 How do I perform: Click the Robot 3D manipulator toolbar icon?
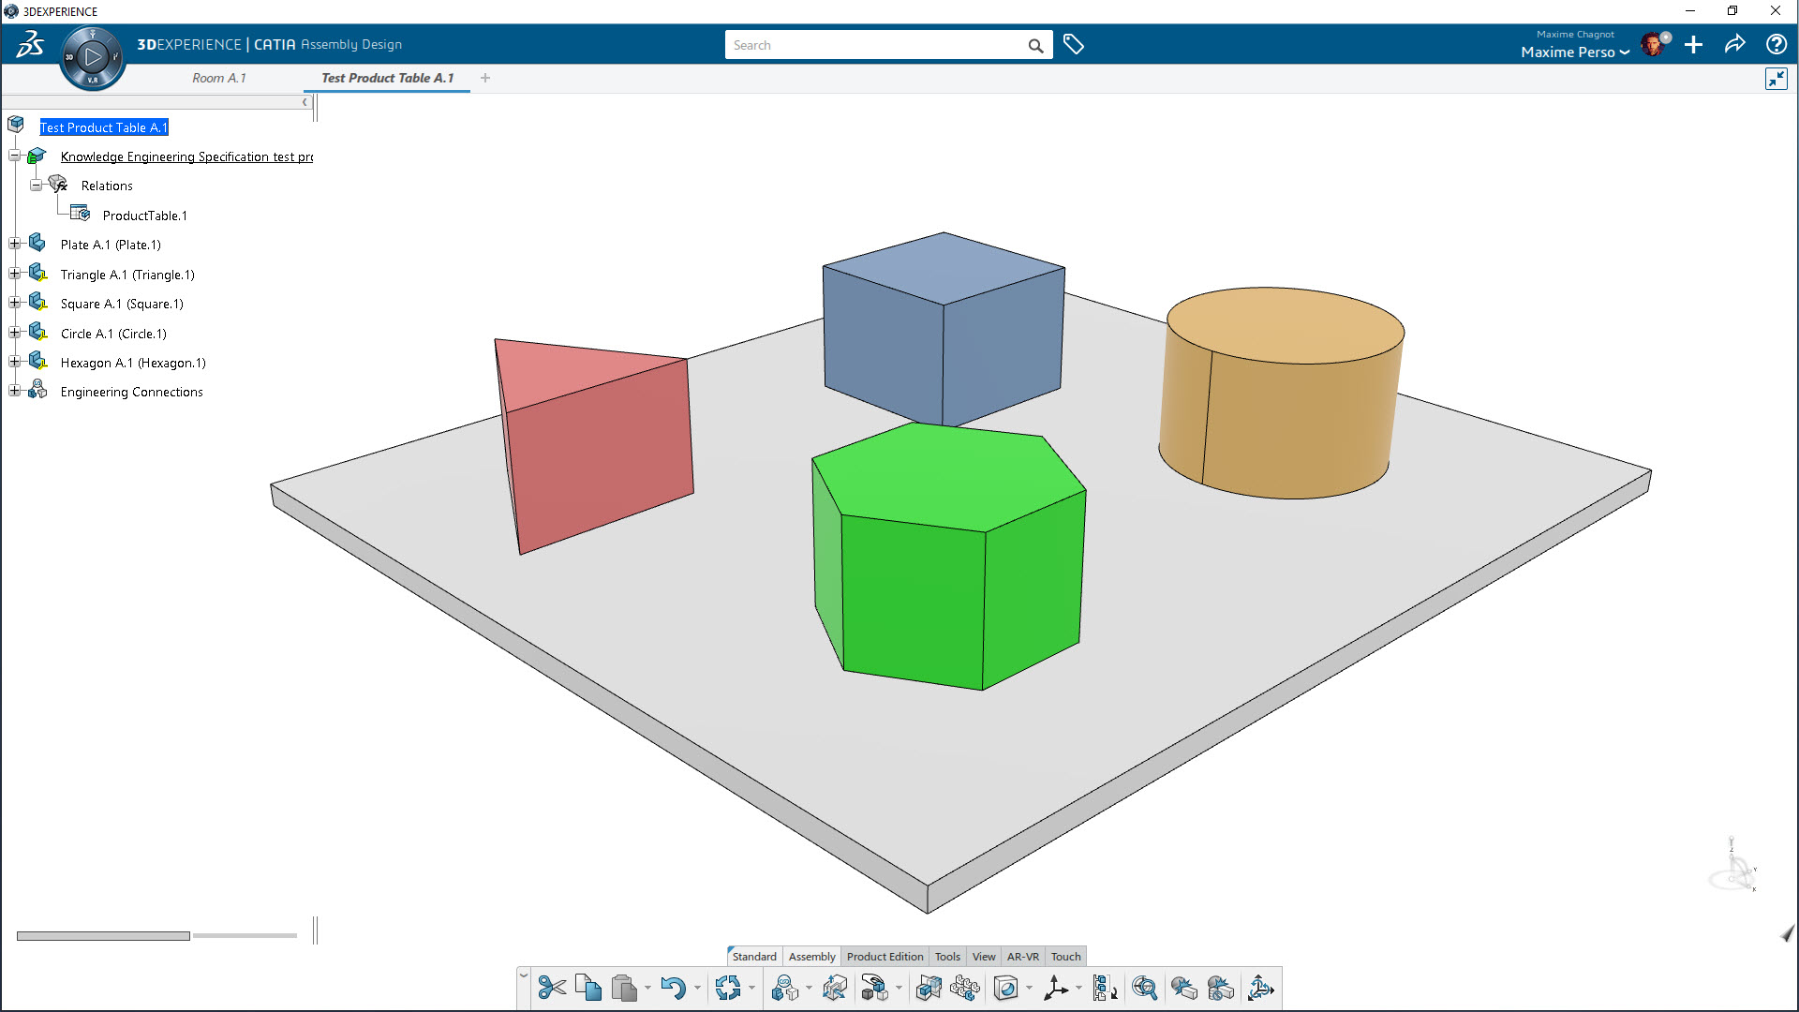(x=1260, y=988)
